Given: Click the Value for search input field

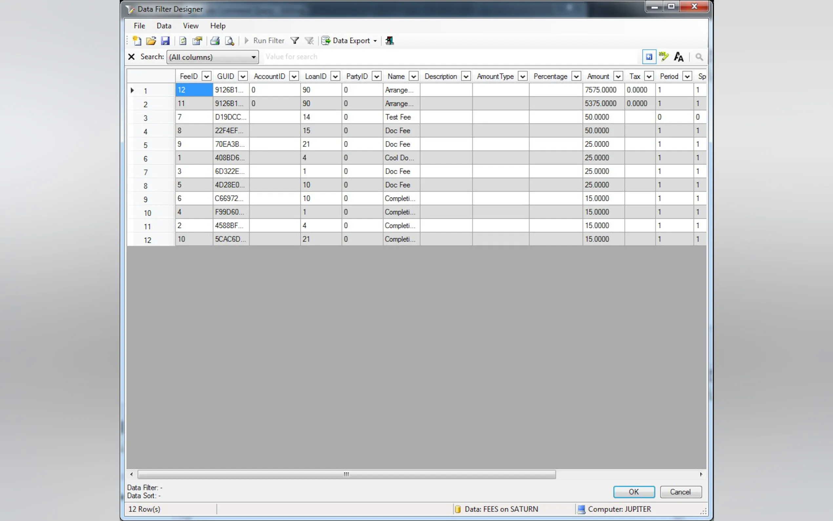Looking at the screenshot, I should click(448, 56).
